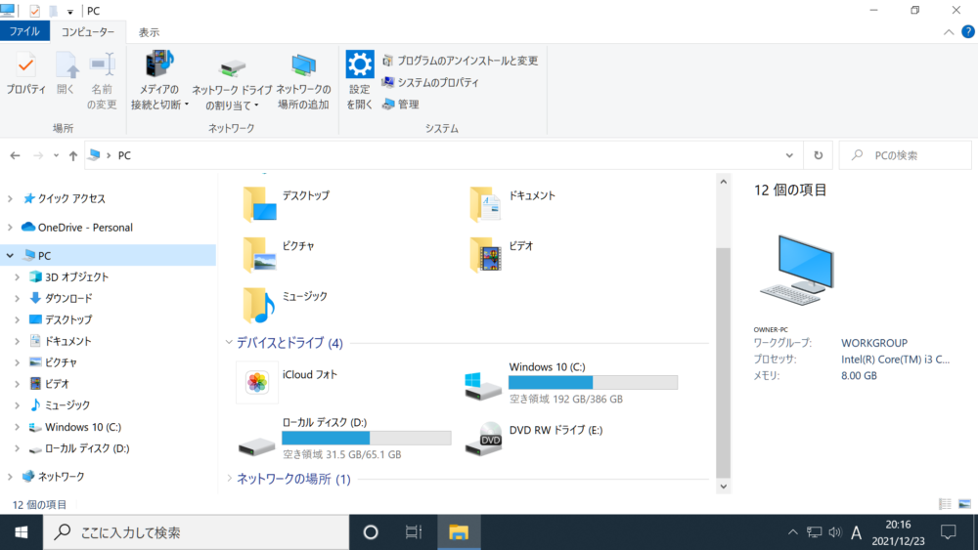Viewport: 978px width, 550px height.
Task: Click the Windows 10 (C:) usage bar
Action: click(594, 382)
